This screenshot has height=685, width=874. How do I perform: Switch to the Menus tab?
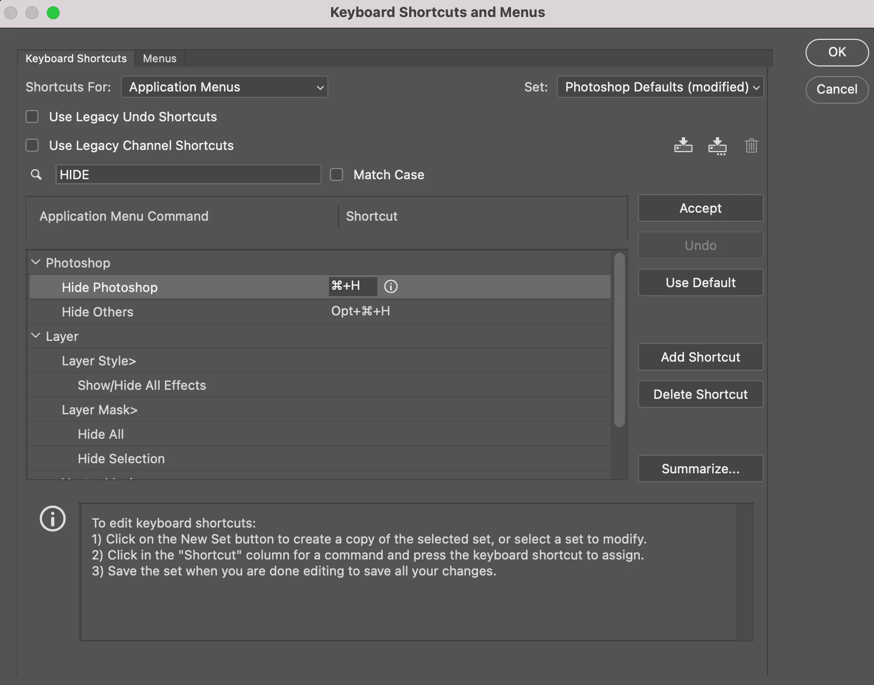[160, 59]
